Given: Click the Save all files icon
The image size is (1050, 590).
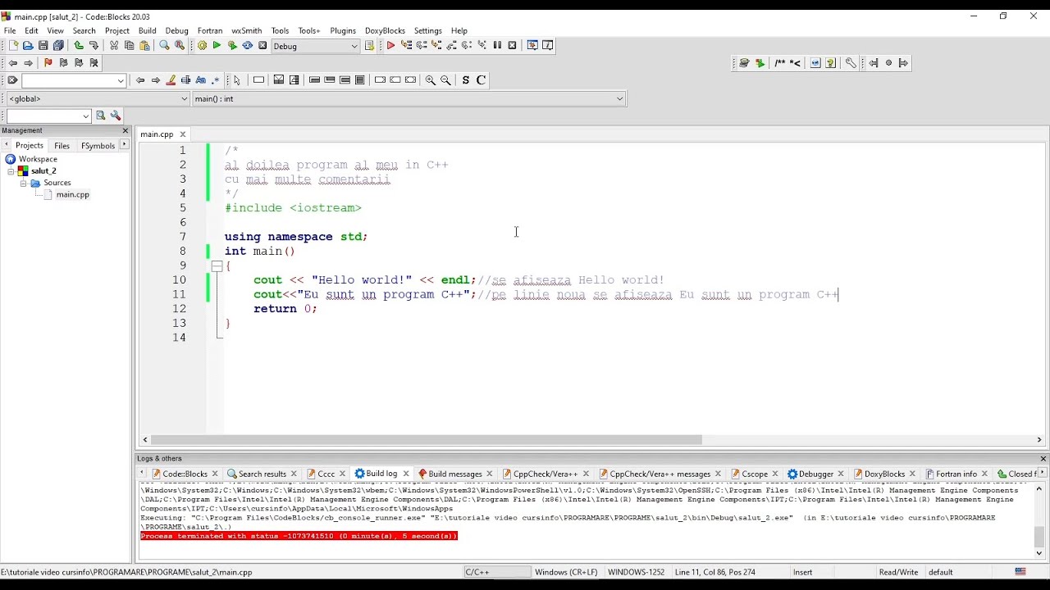Looking at the screenshot, I should [58, 46].
